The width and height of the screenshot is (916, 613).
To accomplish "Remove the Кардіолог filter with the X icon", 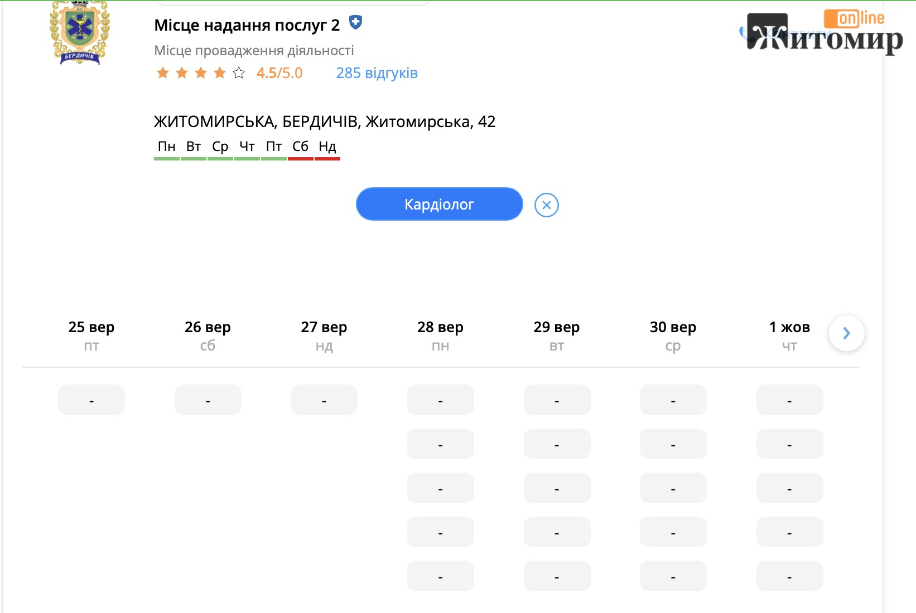I will tap(547, 205).
